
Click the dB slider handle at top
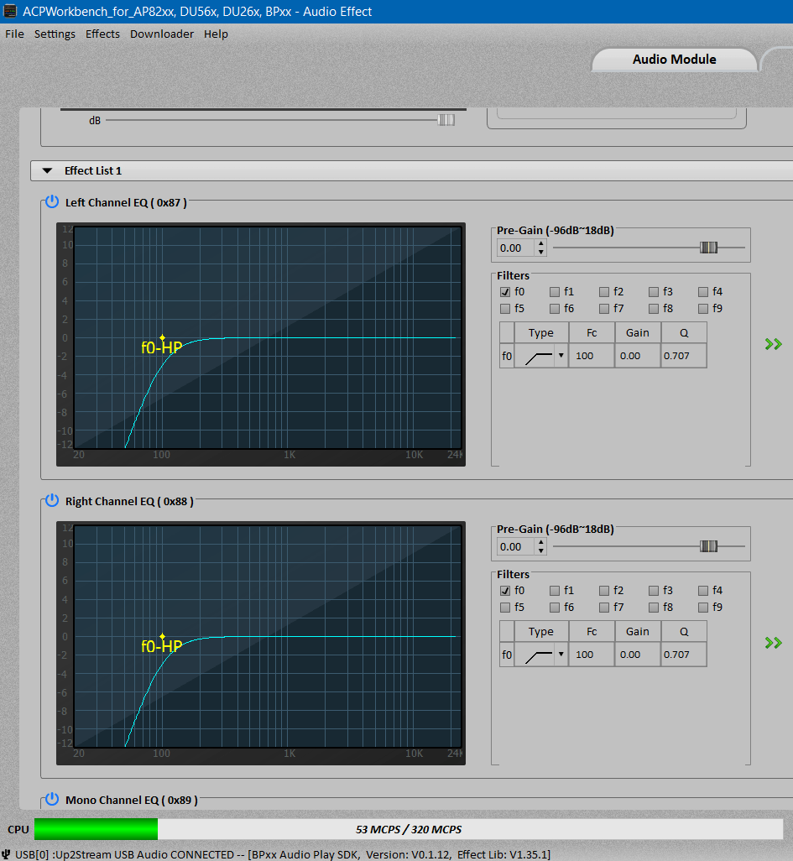click(x=446, y=120)
